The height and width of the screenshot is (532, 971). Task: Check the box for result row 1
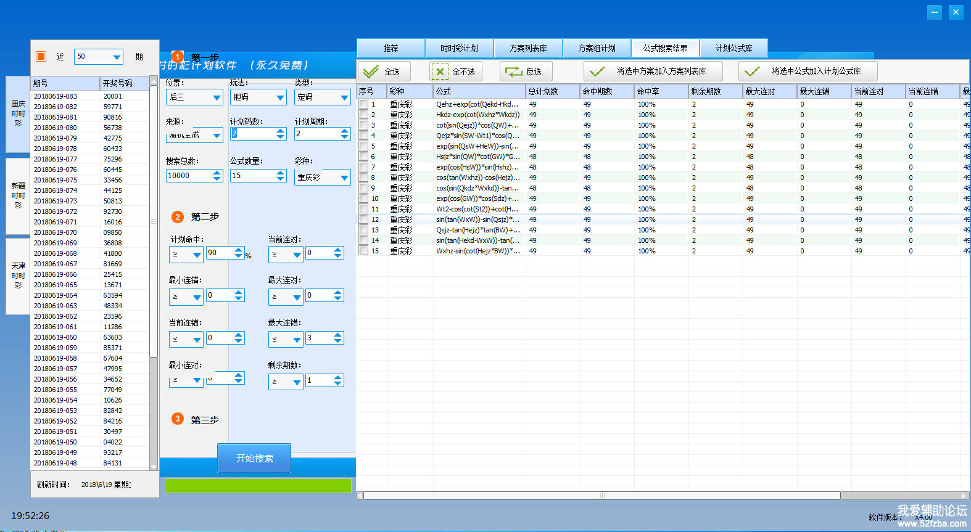point(364,105)
